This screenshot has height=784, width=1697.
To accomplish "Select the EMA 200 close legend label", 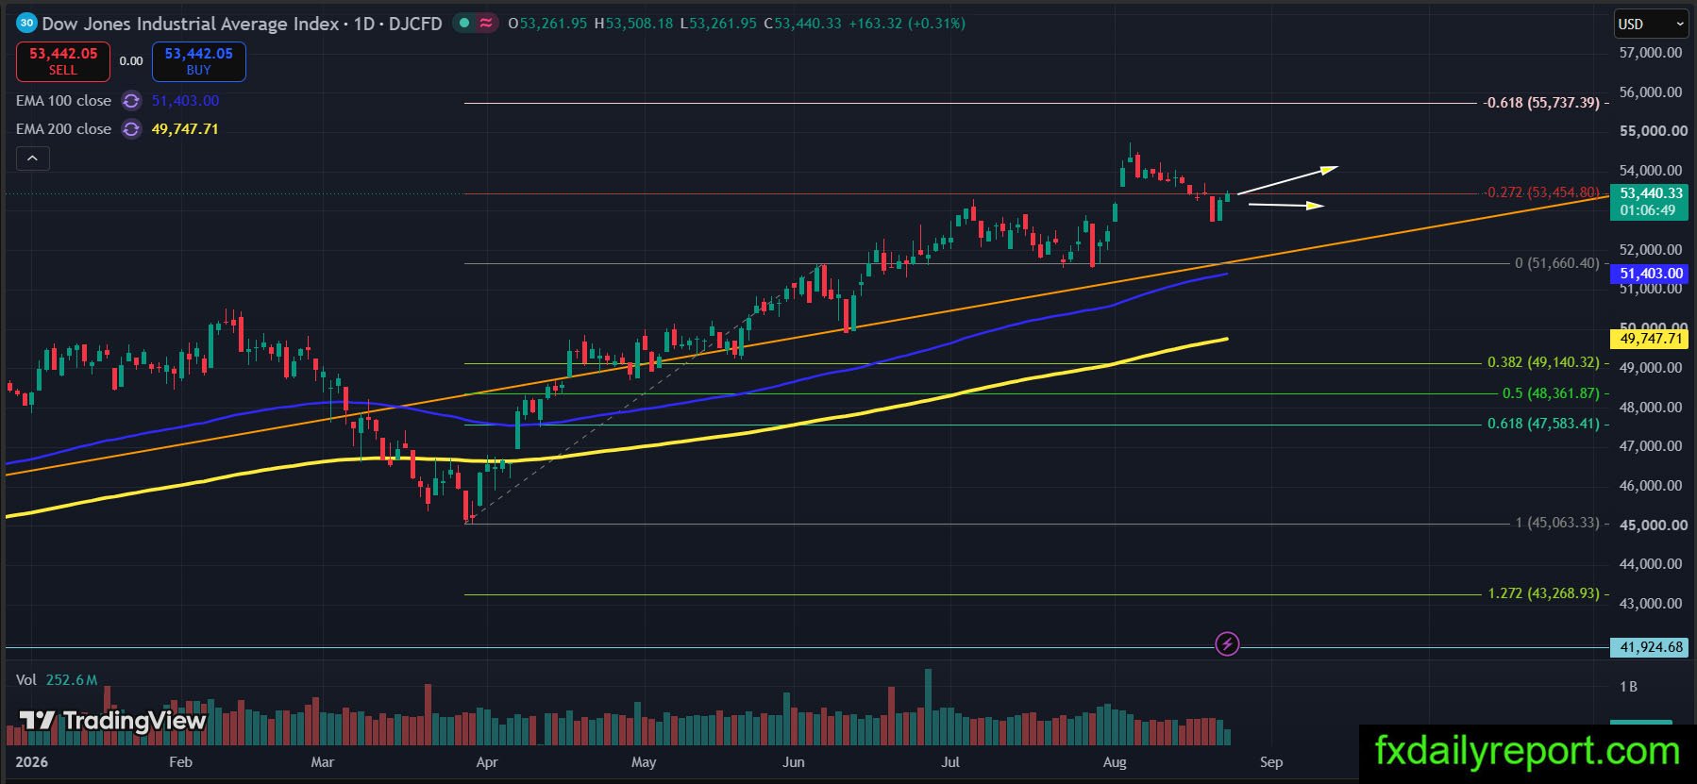I will pos(63,129).
